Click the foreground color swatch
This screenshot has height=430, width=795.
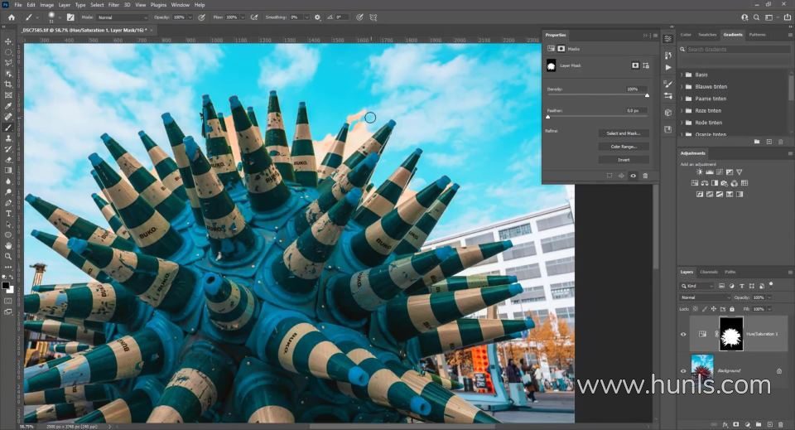(x=6, y=286)
